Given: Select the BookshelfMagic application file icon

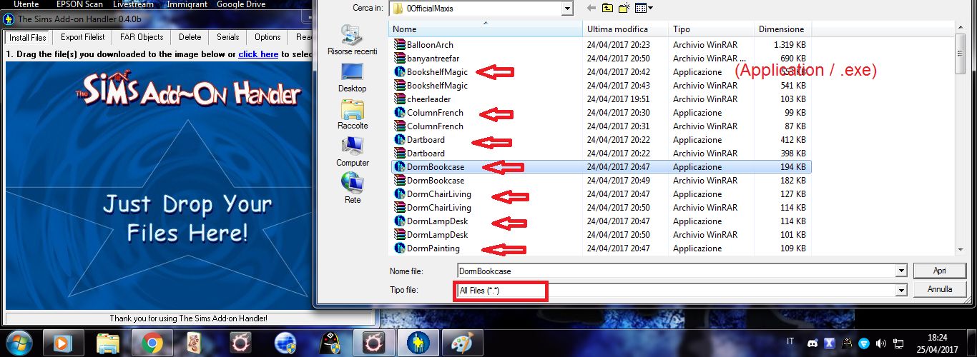Looking at the screenshot, I should coord(400,72).
